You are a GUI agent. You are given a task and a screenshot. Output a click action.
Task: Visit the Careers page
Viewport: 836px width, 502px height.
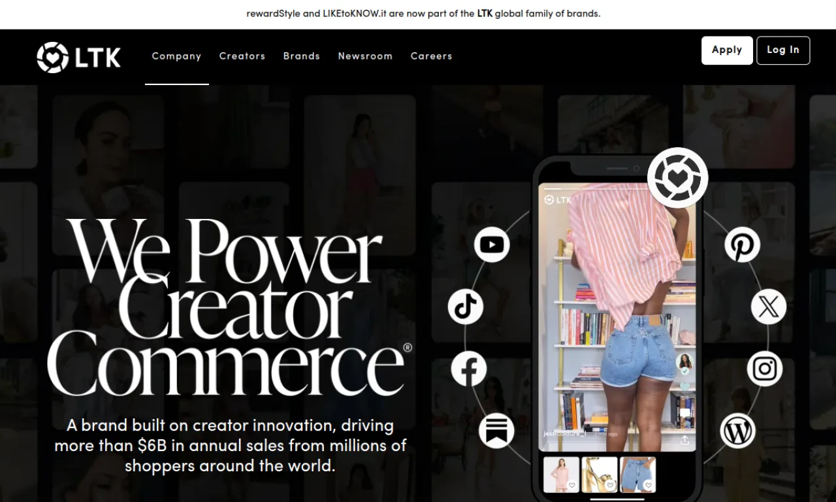(x=432, y=56)
